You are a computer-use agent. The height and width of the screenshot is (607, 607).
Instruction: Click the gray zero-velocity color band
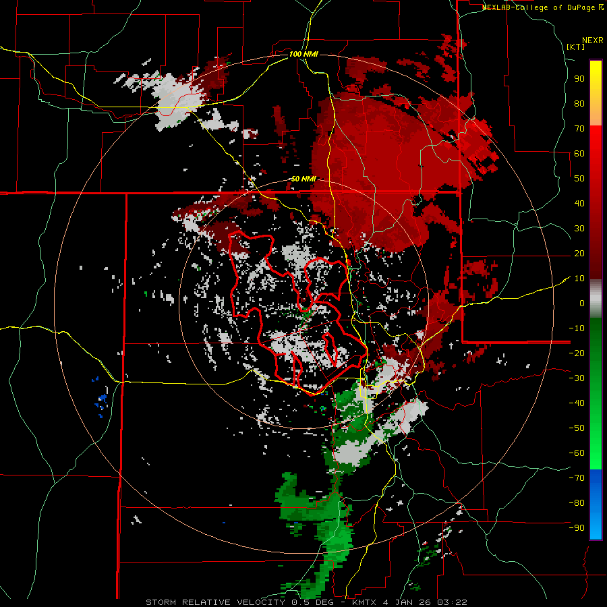pyautogui.click(x=596, y=299)
